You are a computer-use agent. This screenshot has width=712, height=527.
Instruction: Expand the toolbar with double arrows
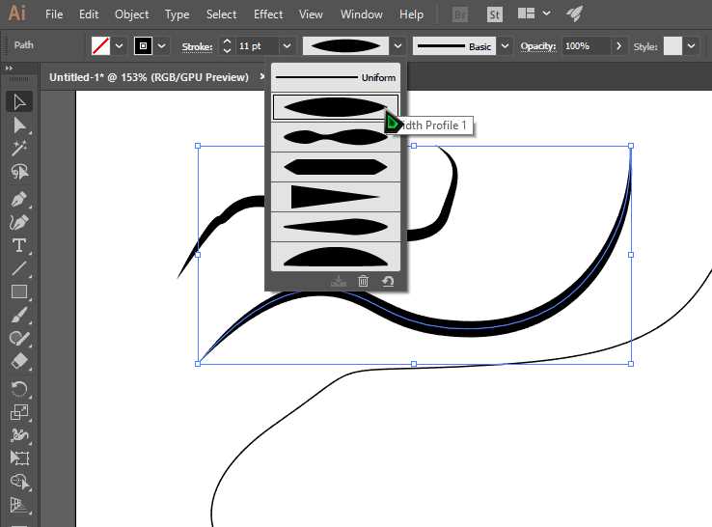coord(9,69)
